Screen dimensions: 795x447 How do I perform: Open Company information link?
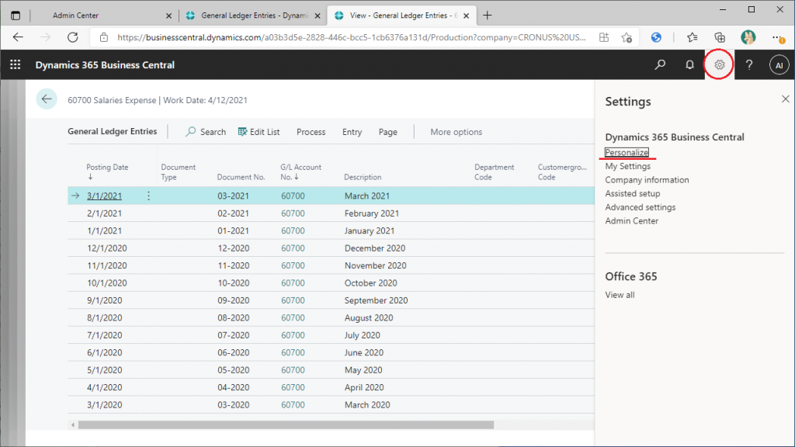(647, 179)
